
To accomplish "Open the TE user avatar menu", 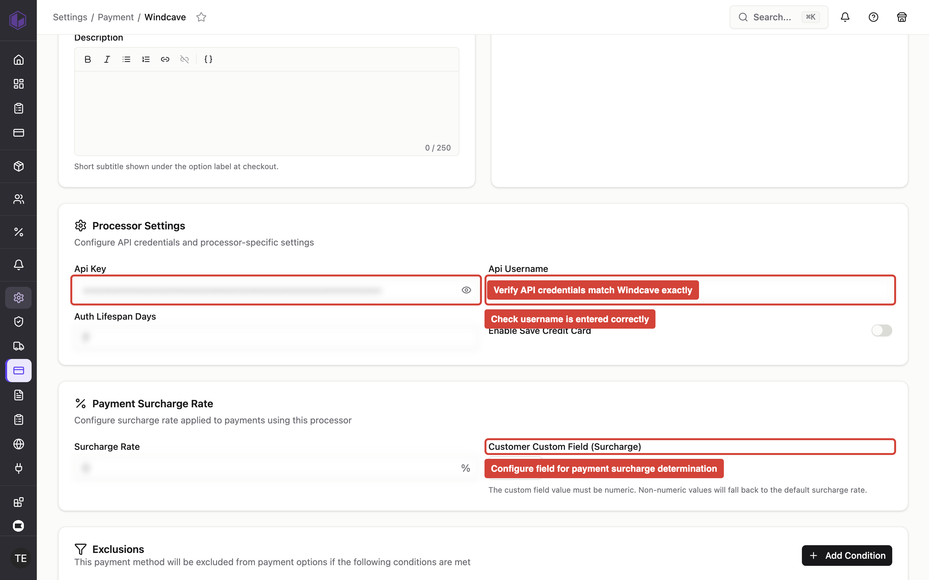I will point(20,558).
